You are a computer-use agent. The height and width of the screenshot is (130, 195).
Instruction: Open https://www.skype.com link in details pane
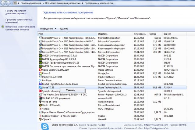click(x=156, y=125)
